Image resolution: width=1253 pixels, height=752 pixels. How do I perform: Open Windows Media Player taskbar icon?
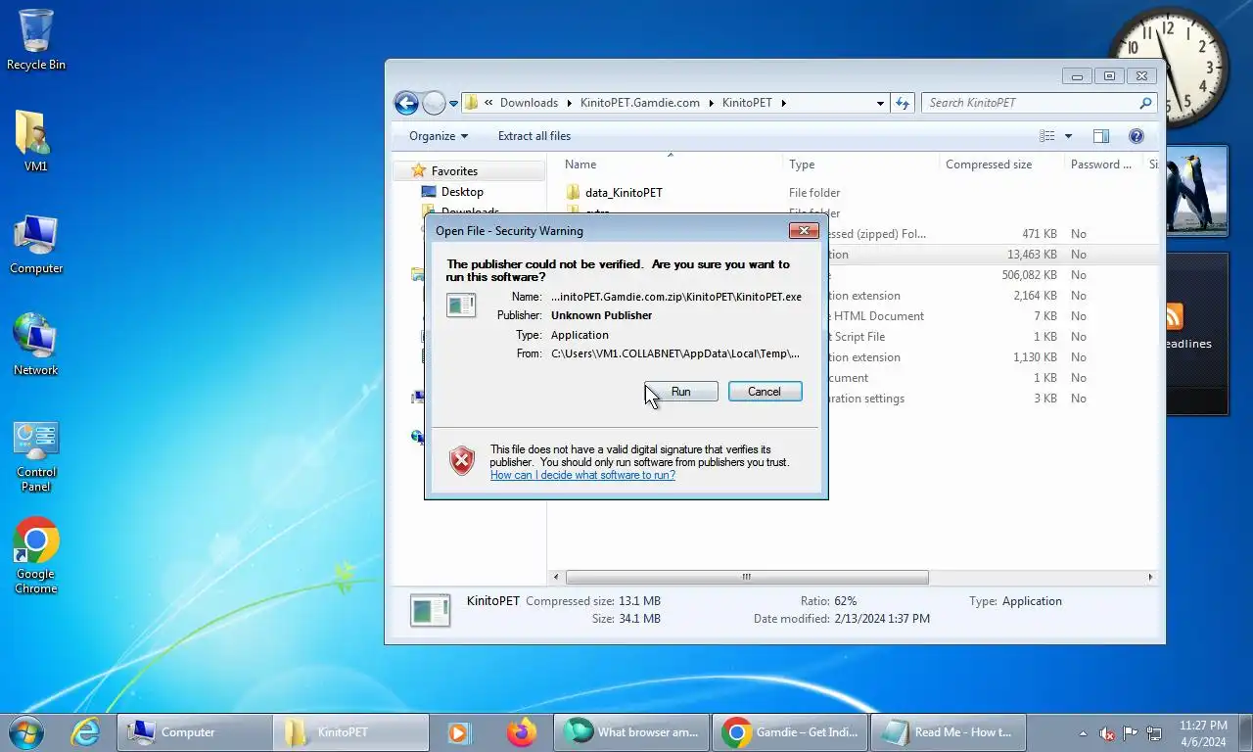pyautogui.click(x=458, y=732)
